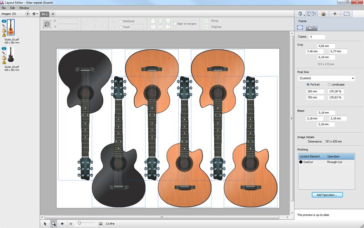Image resolution: width=364 pixels, height=228 pixels.
Task: Click the Copies input field
Action: coord(317,37)
